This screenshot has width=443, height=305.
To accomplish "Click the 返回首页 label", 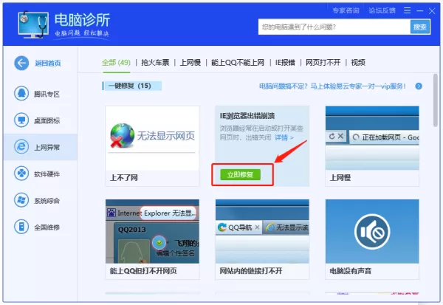I will tap(48, 63).
